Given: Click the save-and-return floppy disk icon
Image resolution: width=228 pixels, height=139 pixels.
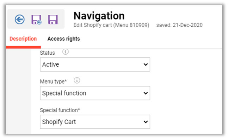Looking at the screenshot, I should (36, 19).
